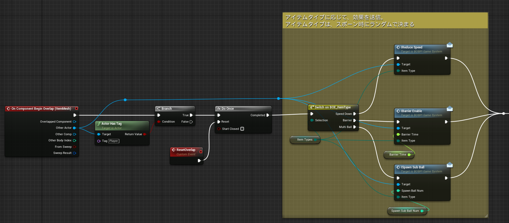Click the Overlapped Component output pin
This screenshot has width=509, height=223.
(x=75, y=122)
